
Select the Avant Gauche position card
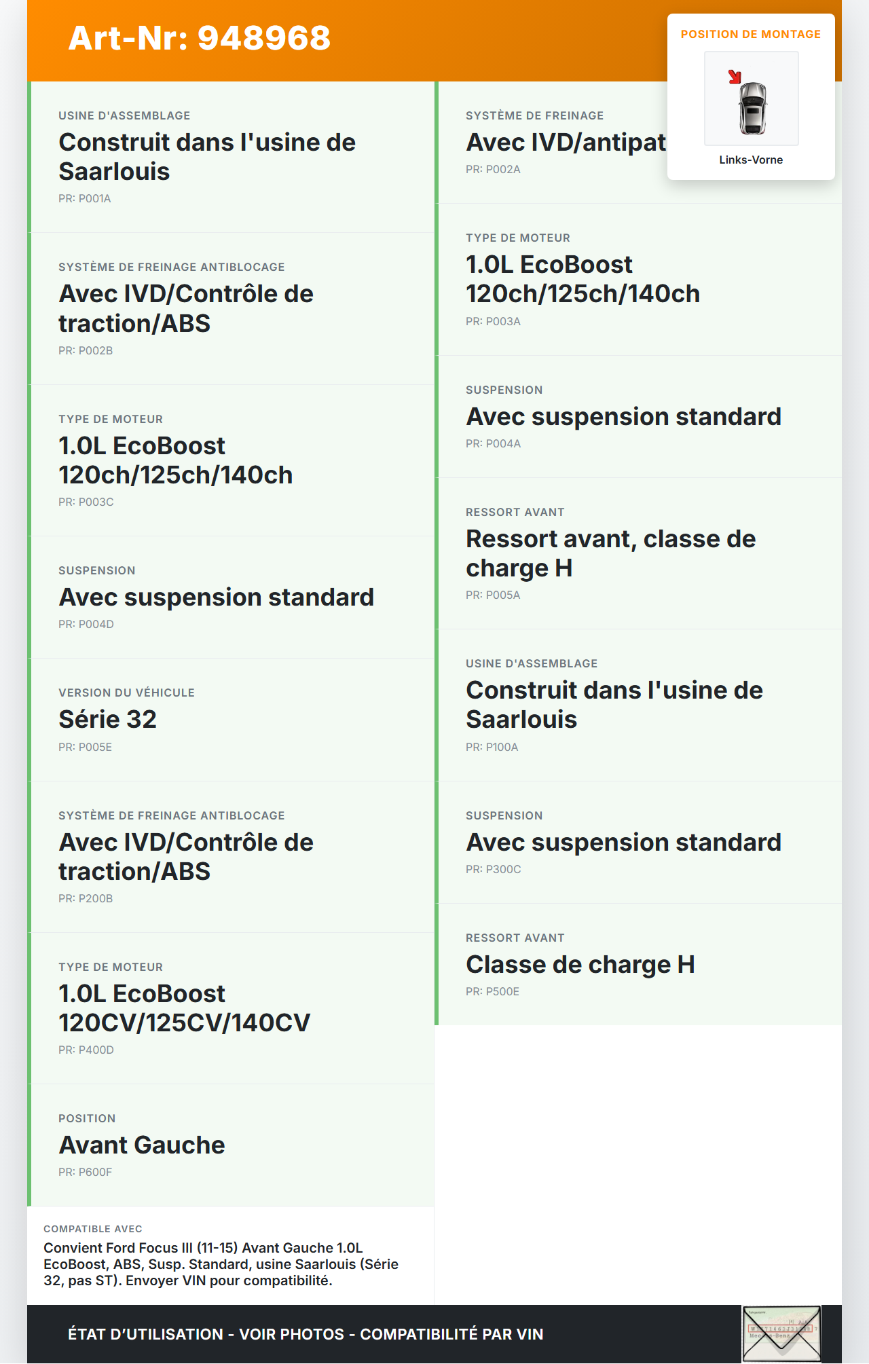231,1145
